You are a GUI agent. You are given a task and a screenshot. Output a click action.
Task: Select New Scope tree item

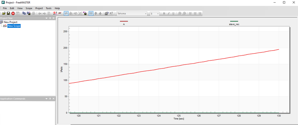point(14,26)
